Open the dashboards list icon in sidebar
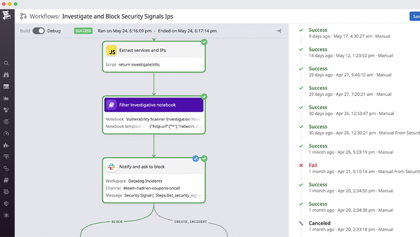This screenshot has width=420, height=237. pos(6,87)
